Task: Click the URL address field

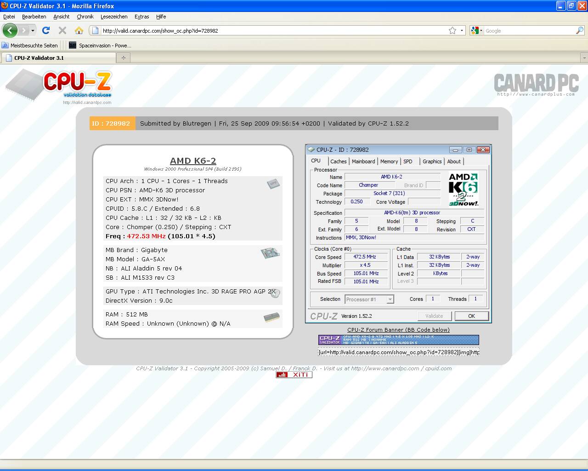Action: 274,30
